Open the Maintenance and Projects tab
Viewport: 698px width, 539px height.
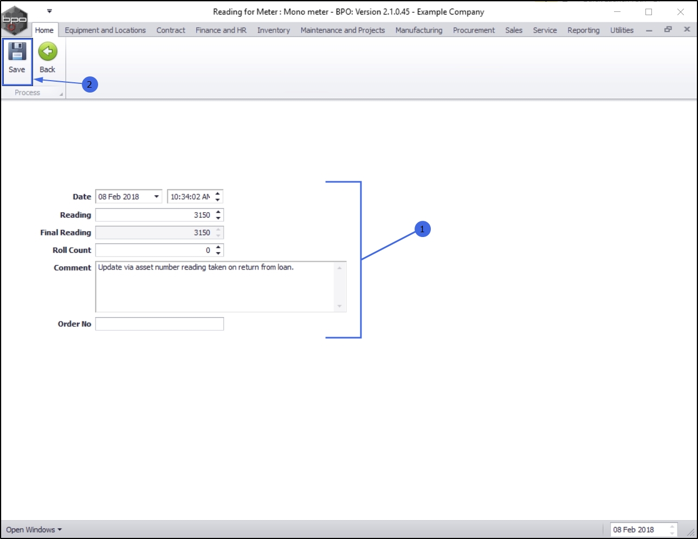click(x=342, y=30)
